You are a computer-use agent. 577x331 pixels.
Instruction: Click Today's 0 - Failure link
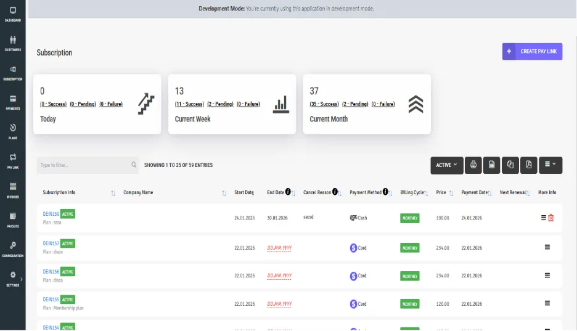(111, 104)
